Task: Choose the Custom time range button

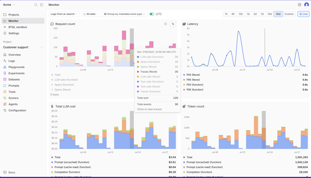Action: (289, 14)
